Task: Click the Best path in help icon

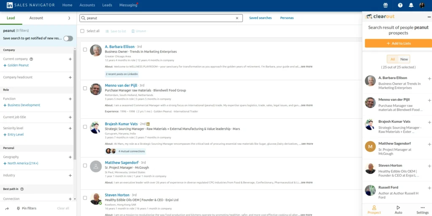Action: 22,189
